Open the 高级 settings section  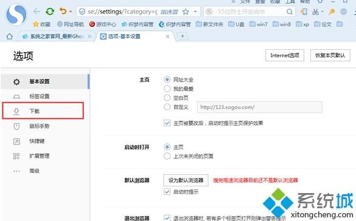pyautogui.click(x=45, y=171)
